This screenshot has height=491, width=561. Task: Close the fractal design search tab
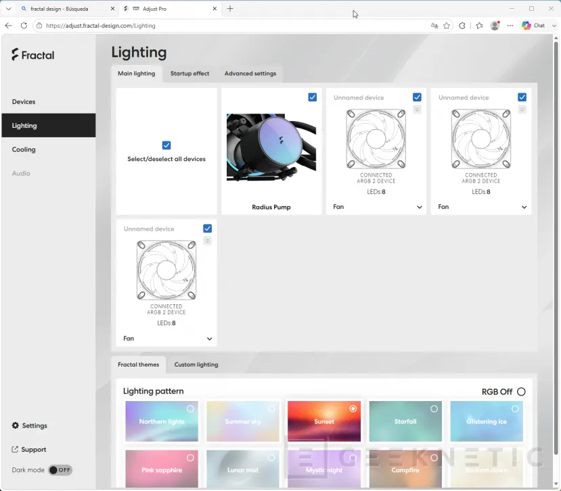pos(113,9)
